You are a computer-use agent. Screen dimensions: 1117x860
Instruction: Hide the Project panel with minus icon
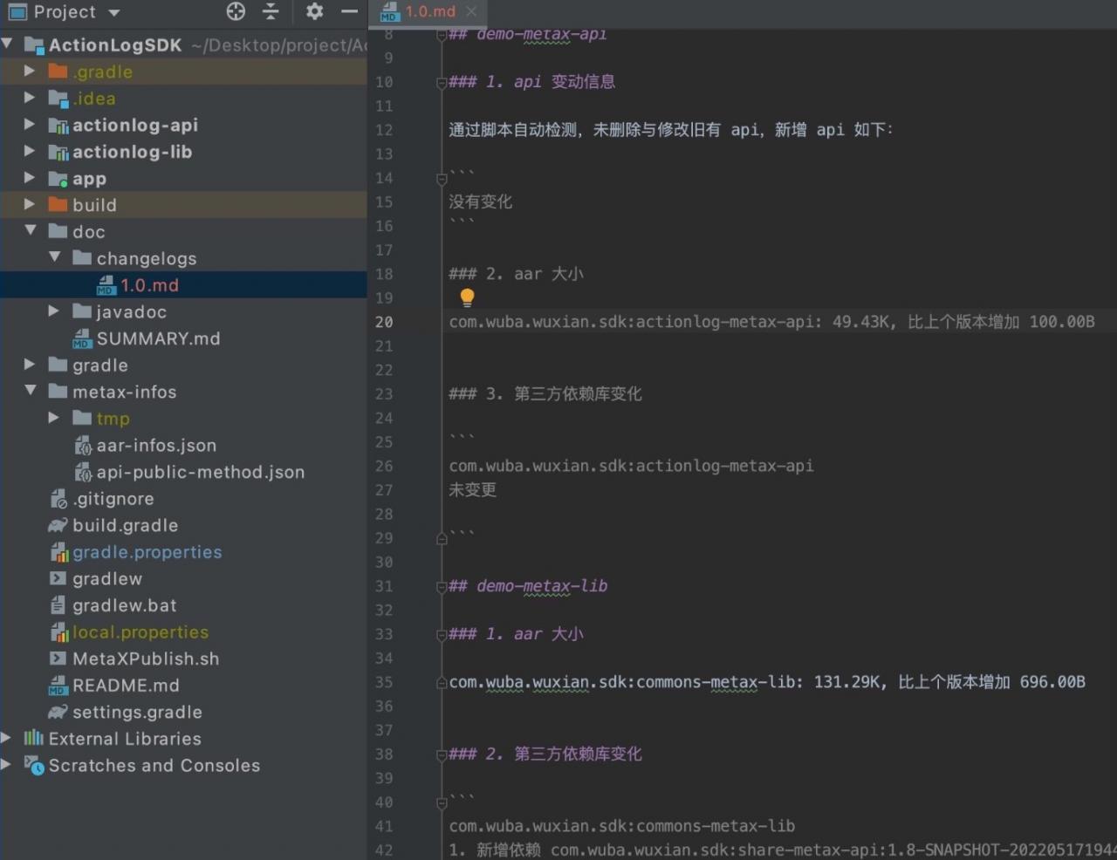point(349,11)
